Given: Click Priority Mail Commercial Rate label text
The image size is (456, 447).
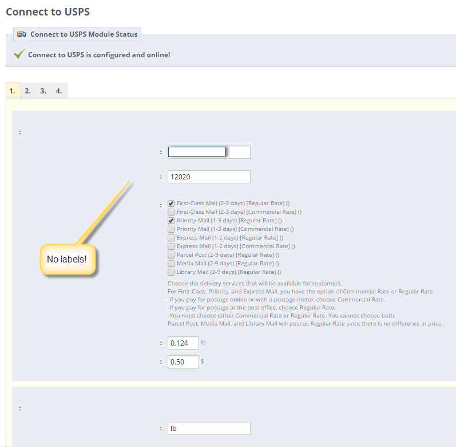Looking at the screenshot, I should (235, 229).
